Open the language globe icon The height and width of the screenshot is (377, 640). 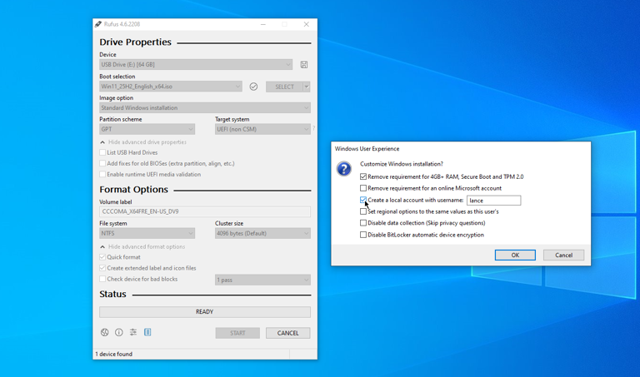[105, 332]
